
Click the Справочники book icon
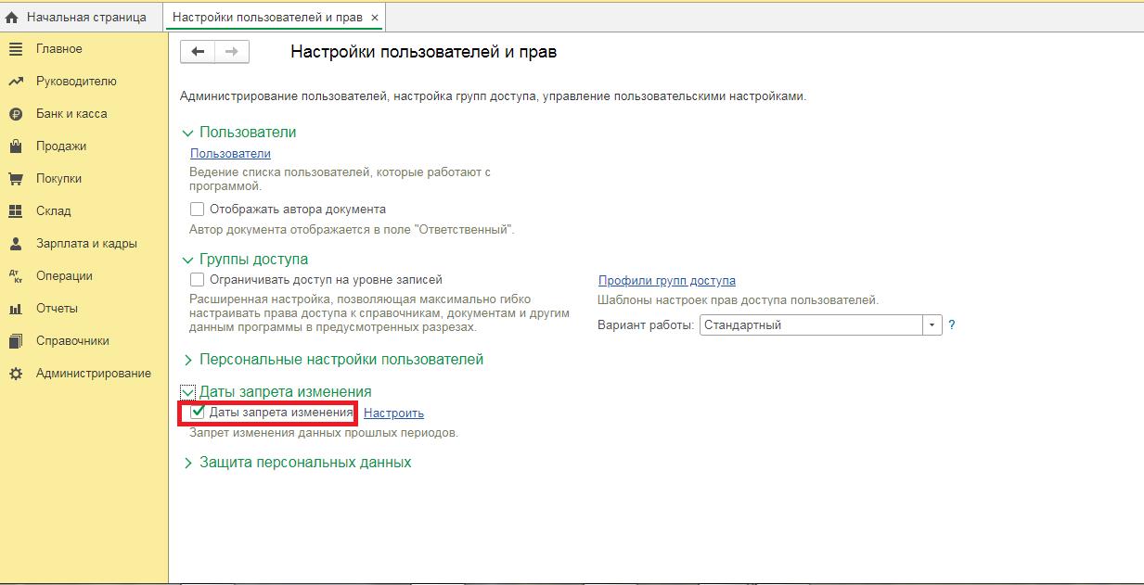point(15,341)
